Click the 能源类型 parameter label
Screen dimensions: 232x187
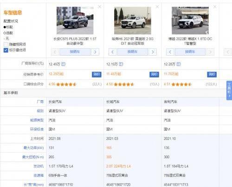click(x=37, y=120)
